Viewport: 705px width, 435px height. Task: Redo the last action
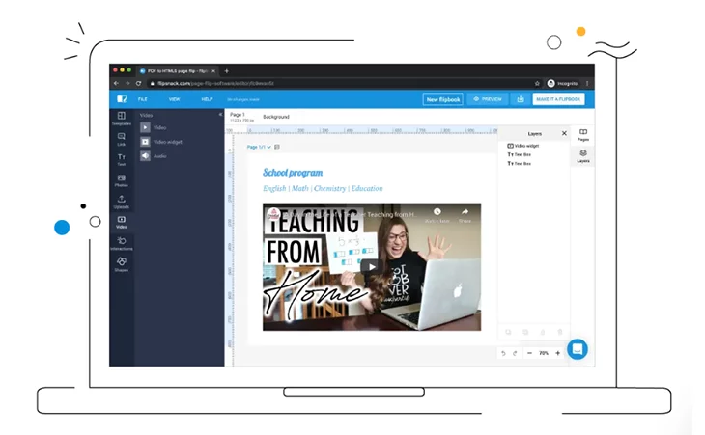point(515,353)
